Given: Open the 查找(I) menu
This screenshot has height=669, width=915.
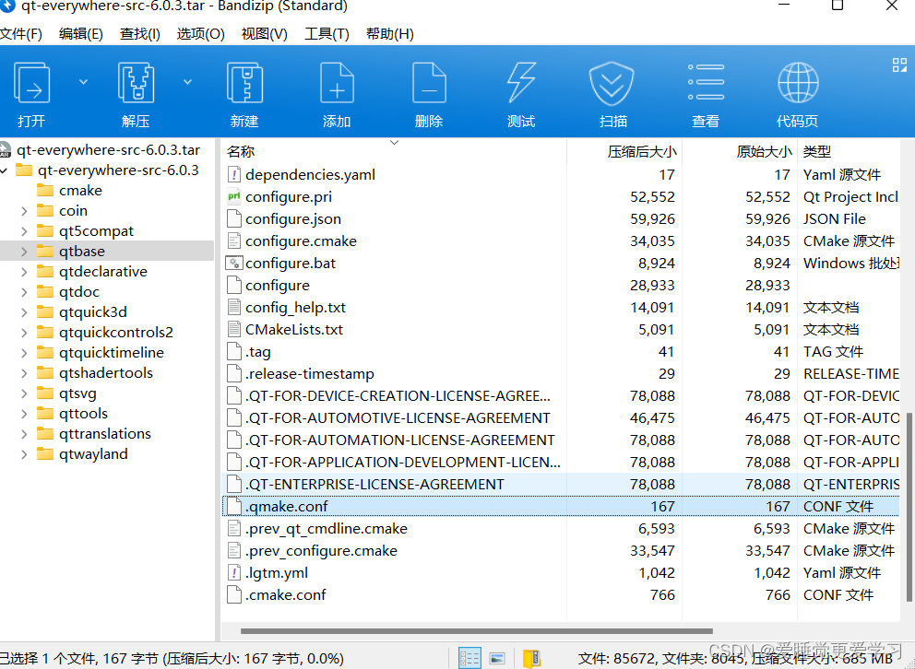Looking at the screenshot, I should pos(140,34).
